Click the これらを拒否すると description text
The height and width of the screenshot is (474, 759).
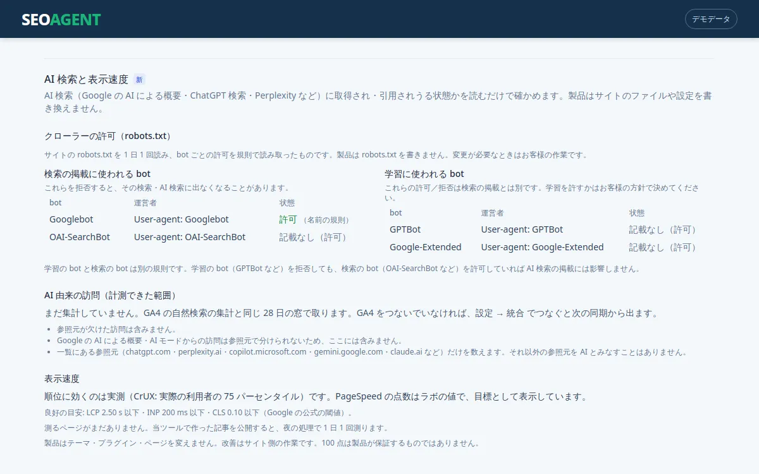167,188
